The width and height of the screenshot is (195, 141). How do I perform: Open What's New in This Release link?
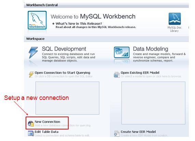79,23
